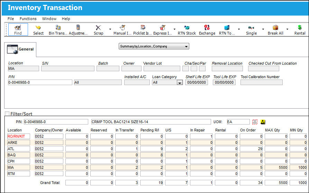Screen dimensions: 309x193
Task: Select the BAQ location row
Action: pyautogui.click(x=157, y=155)
